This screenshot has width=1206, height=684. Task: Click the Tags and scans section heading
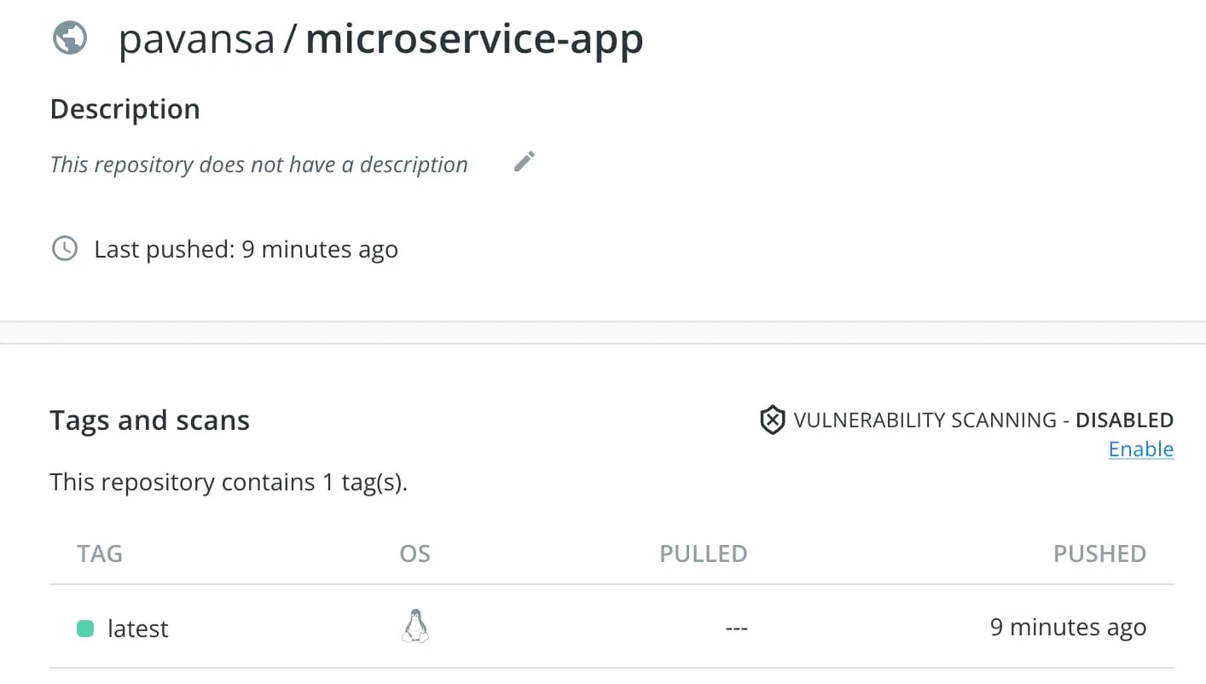click(x=149, y=420)
